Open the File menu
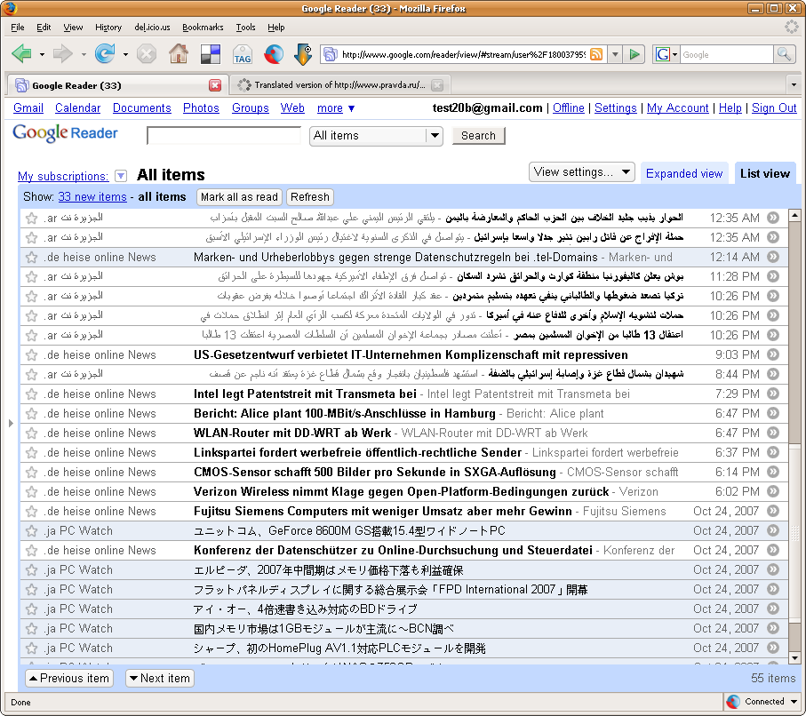 (18, 28)
